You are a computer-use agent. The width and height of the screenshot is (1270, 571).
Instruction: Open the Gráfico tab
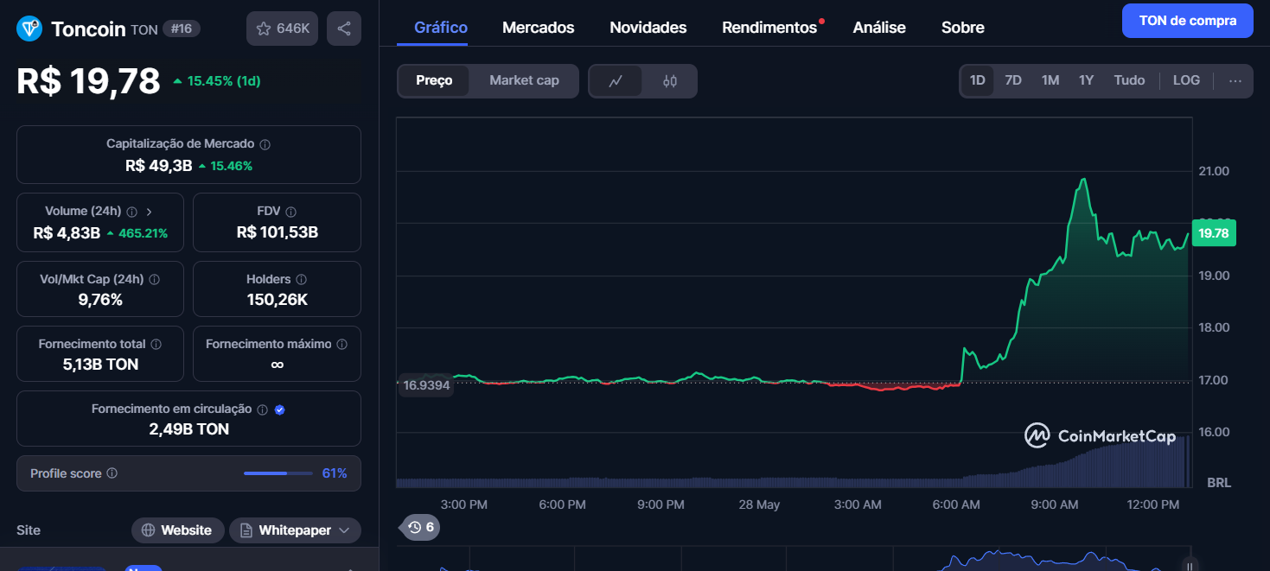[441, 28]
